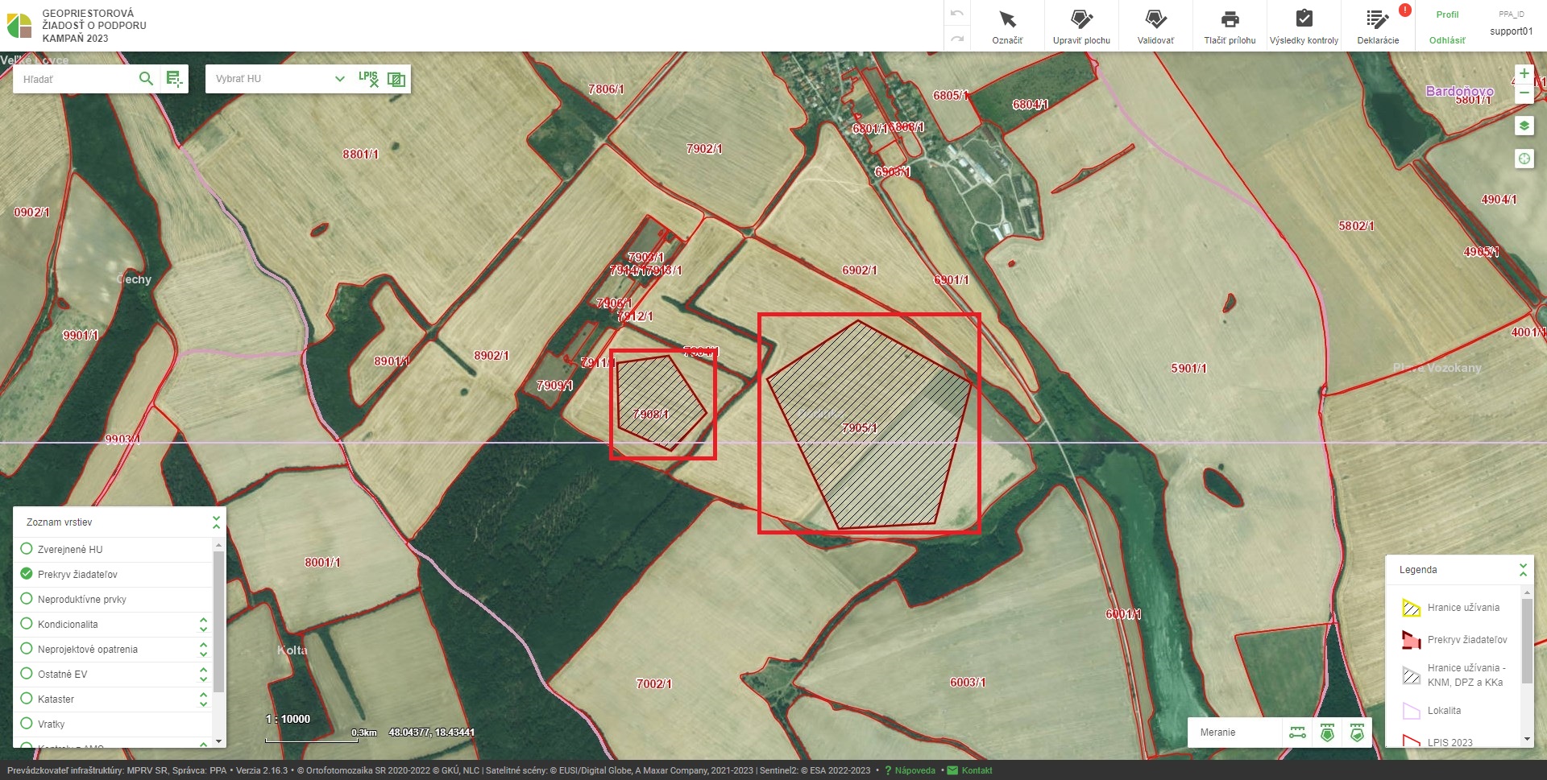Viewport: 1547px width, 780px height.
Task: Click the locate/crosshair map icon
Action: click(x=1524, y=159)
